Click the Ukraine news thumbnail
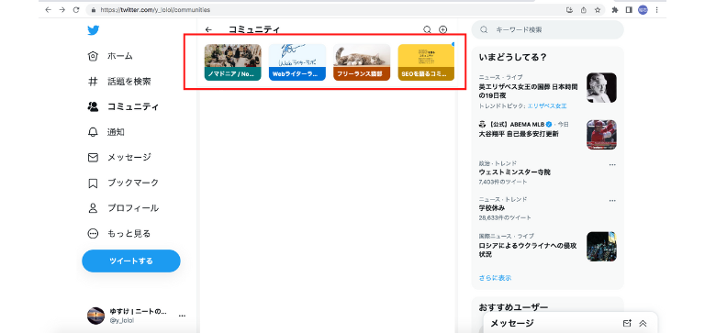This screenshot has height=333, width=705. pos(601,246)
